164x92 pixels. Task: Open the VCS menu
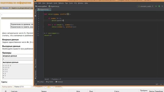pyautogui.click(x=75, y=3)
